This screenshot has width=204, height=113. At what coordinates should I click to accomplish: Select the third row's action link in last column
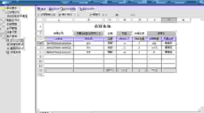pos(169,52)
